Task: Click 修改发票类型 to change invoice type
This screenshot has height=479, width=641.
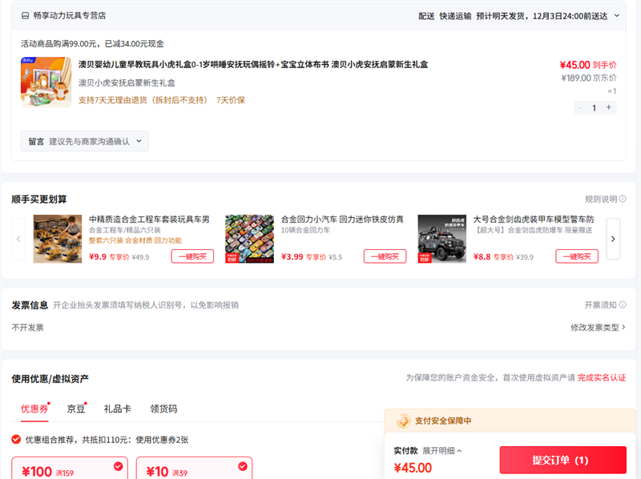Action: tap(598, 328)
